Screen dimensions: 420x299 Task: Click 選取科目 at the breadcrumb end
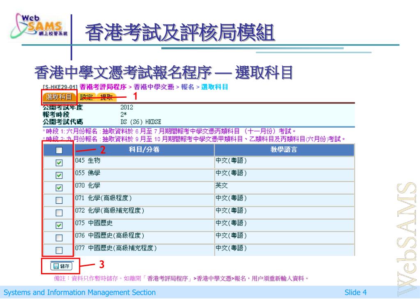[x=215, y=87]
